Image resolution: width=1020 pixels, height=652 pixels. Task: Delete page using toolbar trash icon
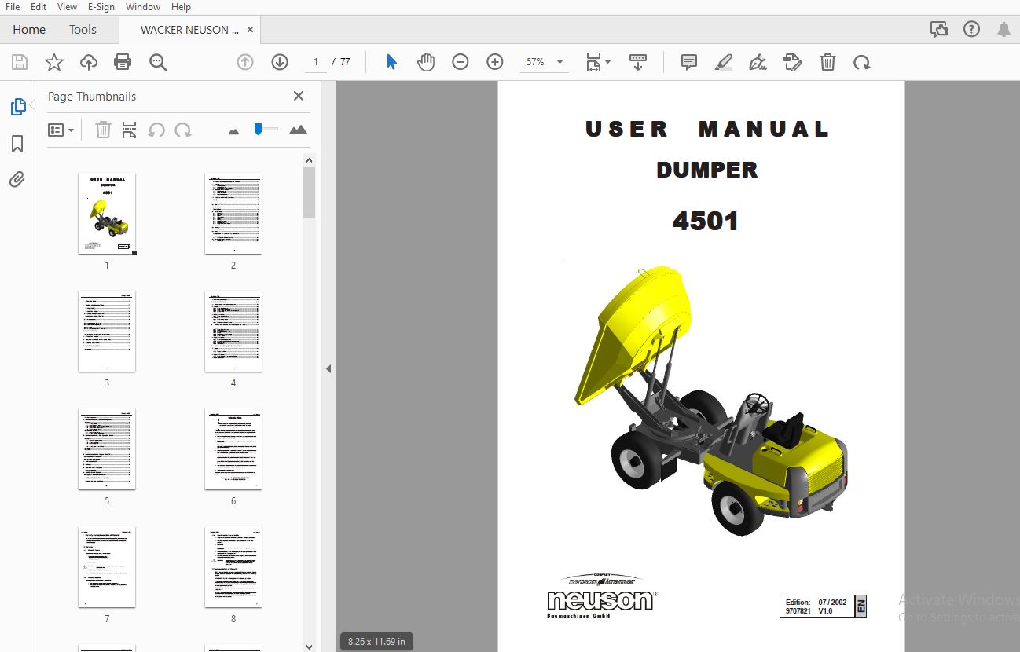coord(827,62)
